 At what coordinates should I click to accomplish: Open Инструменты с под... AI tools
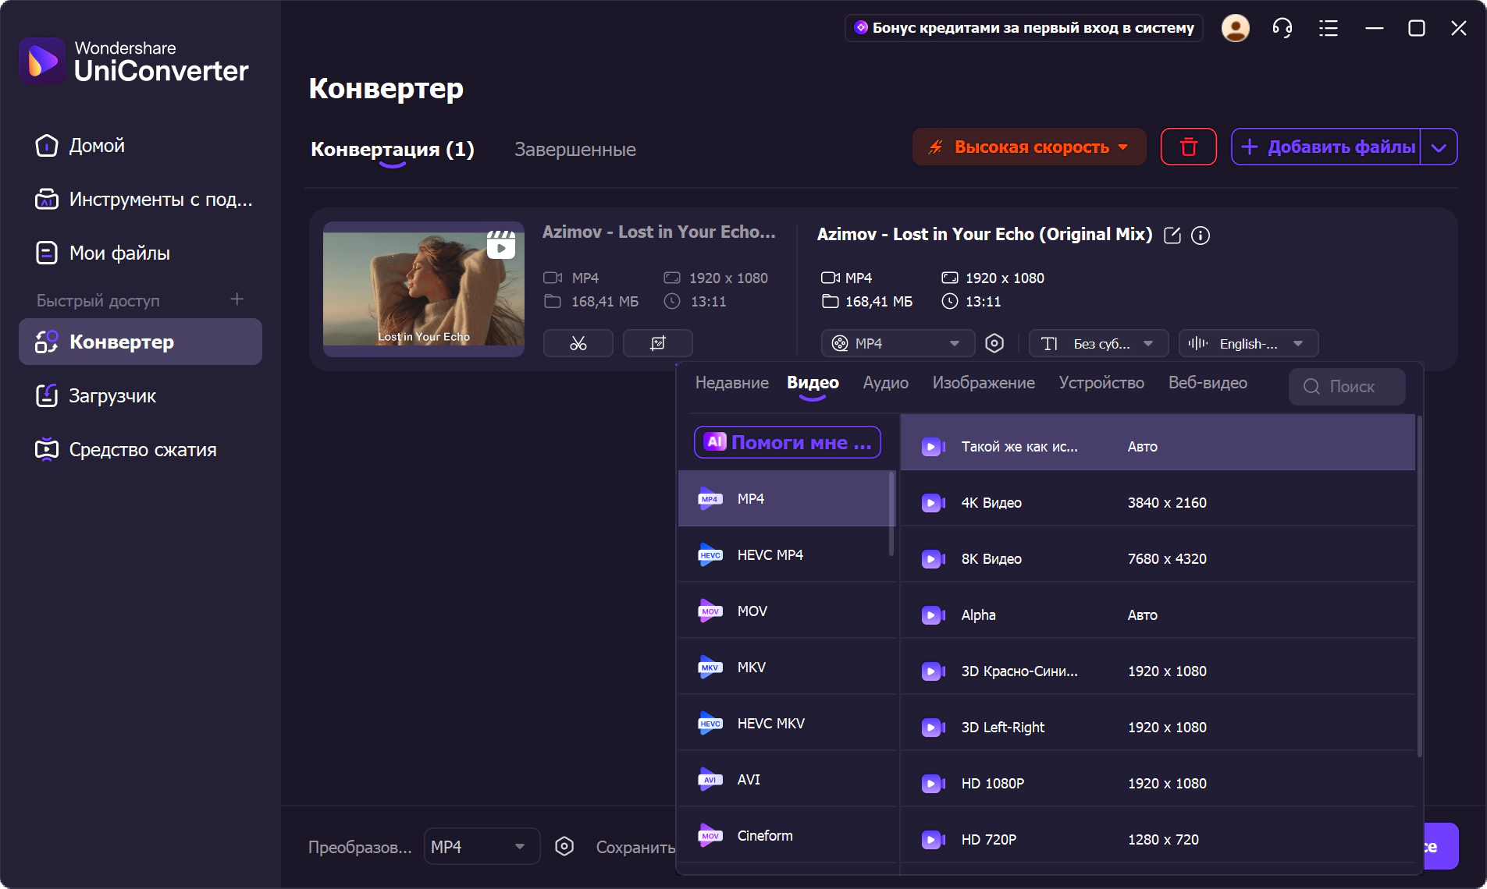pos(141,200)
